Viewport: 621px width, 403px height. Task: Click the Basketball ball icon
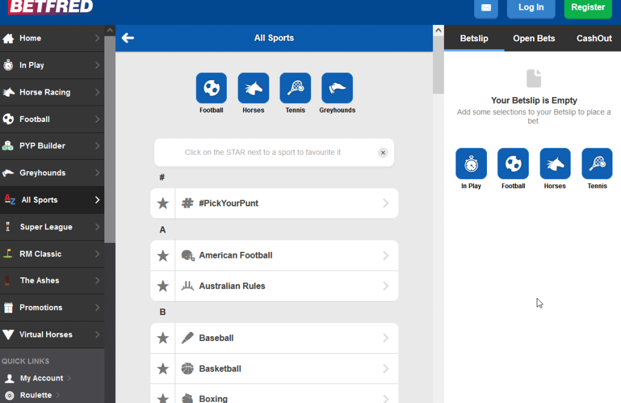click(x=187, y=368)
